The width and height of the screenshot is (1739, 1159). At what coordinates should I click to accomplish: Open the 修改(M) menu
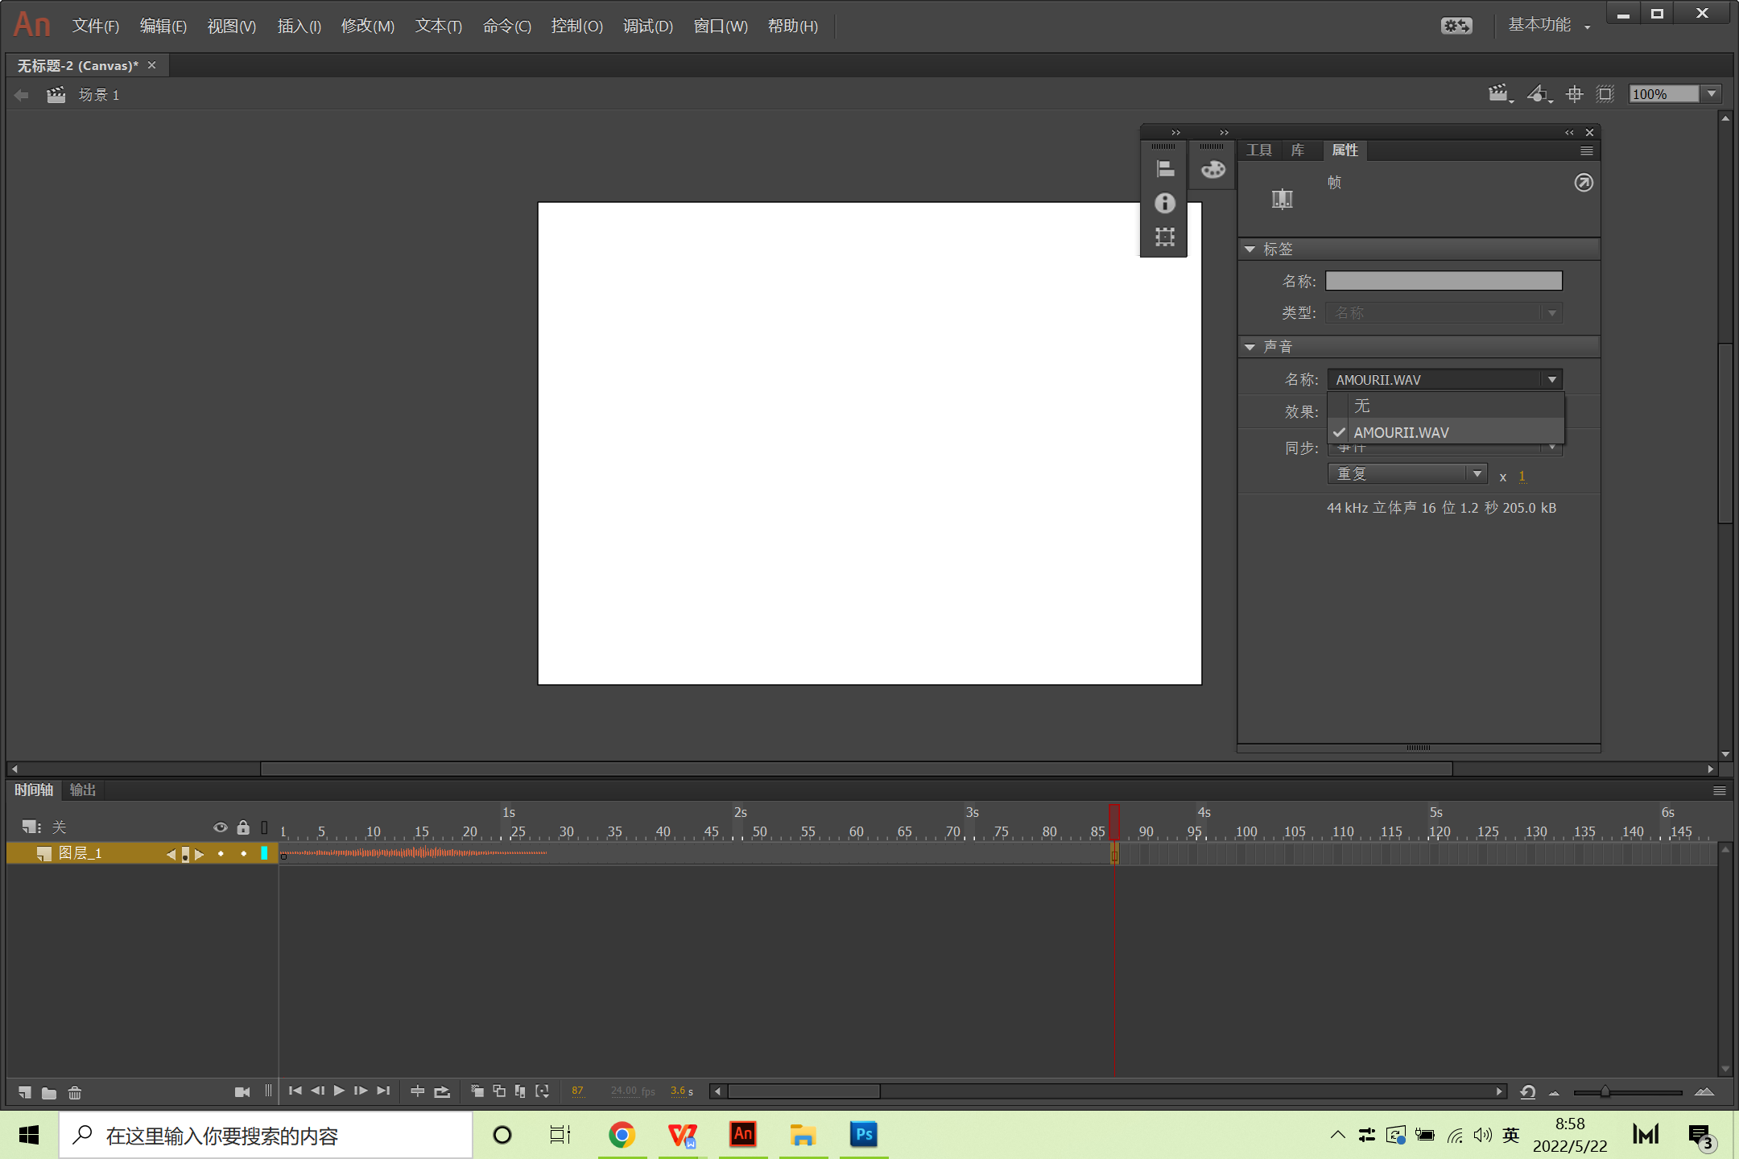(367, 27)
